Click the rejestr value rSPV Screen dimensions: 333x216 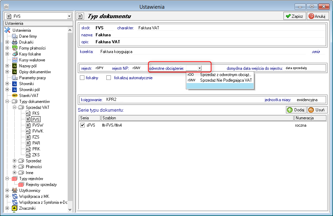(x=99, y=68)
